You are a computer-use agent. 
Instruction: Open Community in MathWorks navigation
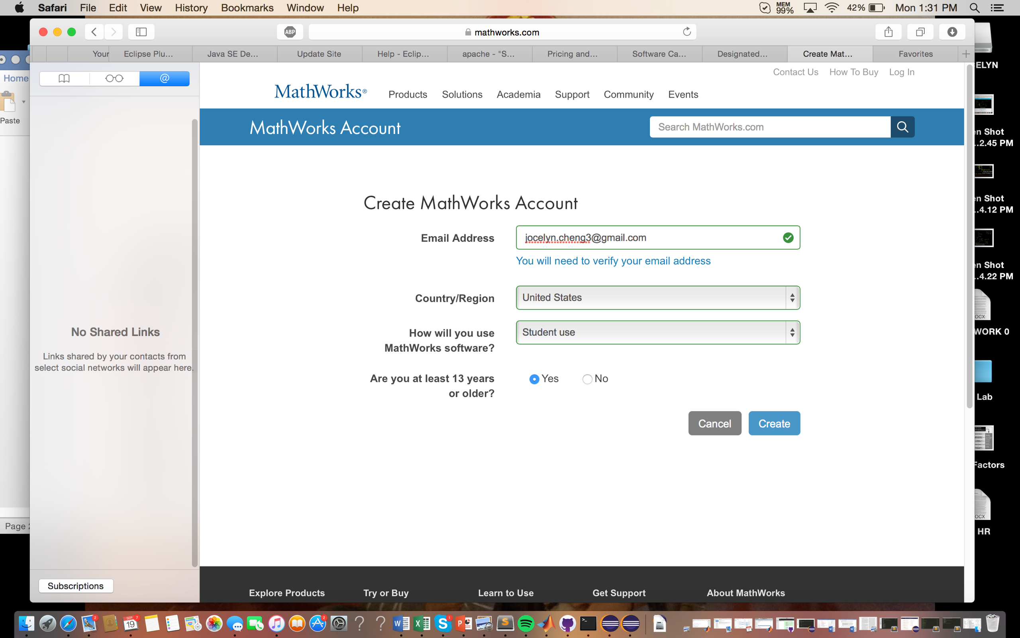coord(628,95)
